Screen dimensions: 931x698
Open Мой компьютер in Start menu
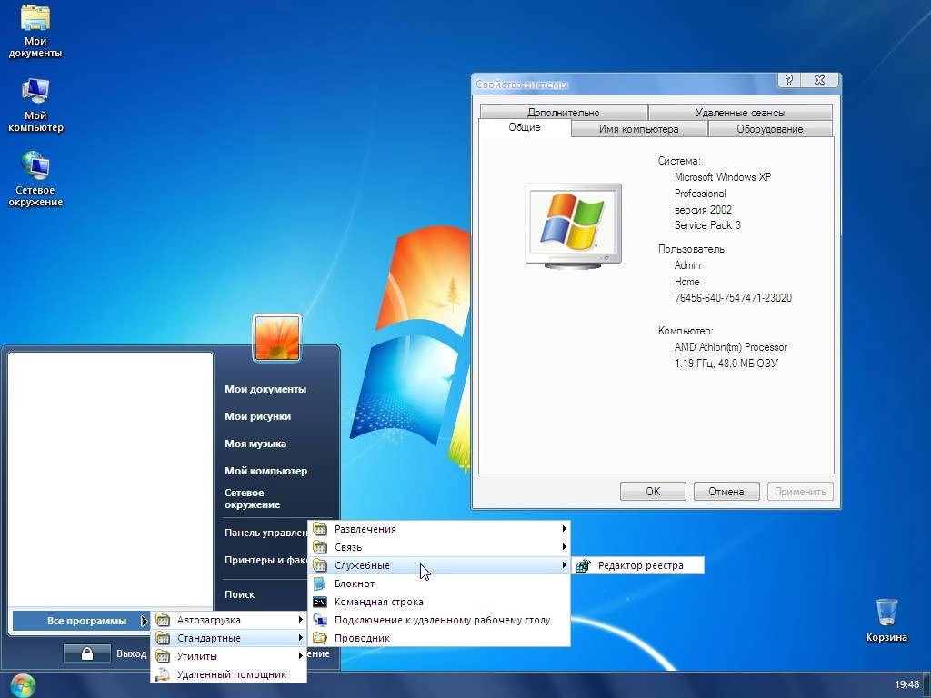(x=266, y=472)
